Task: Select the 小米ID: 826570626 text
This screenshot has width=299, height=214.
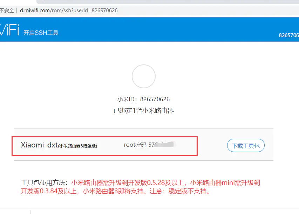Action: click(x=143, y=99)
